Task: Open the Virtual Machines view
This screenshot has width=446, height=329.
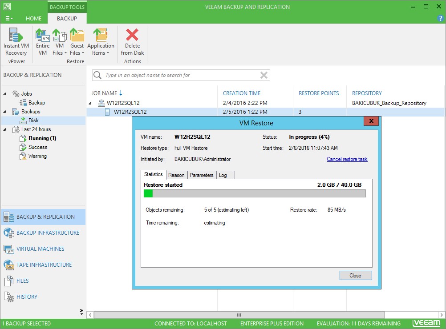Action: pyautogui.click(x=43, y=249)
